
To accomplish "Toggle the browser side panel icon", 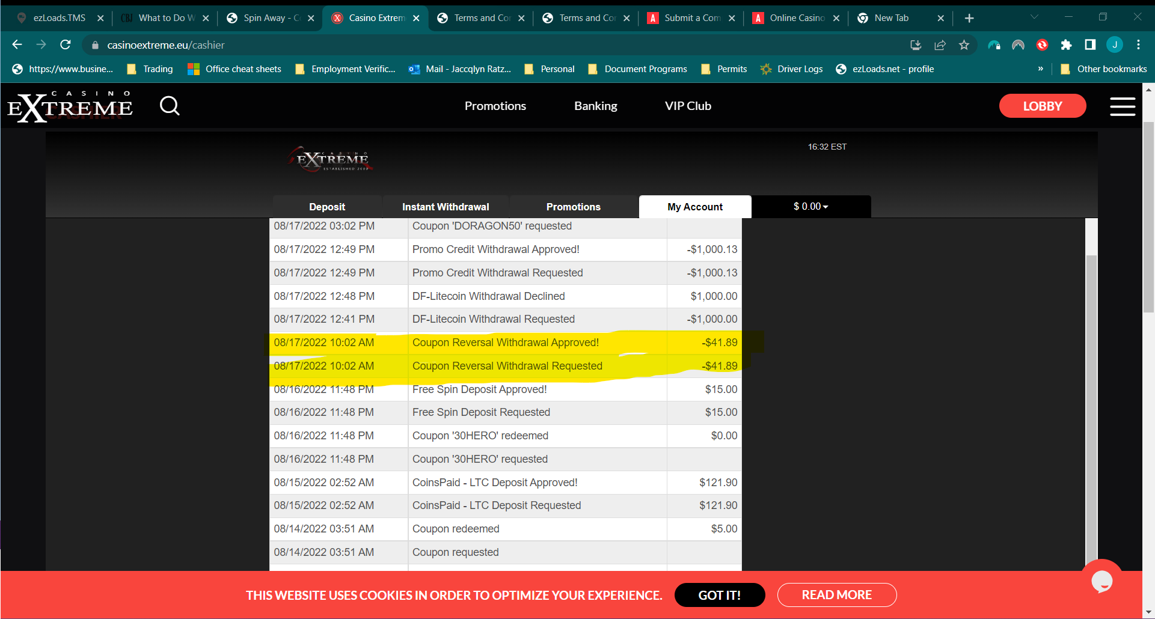I will (1090, 45).
